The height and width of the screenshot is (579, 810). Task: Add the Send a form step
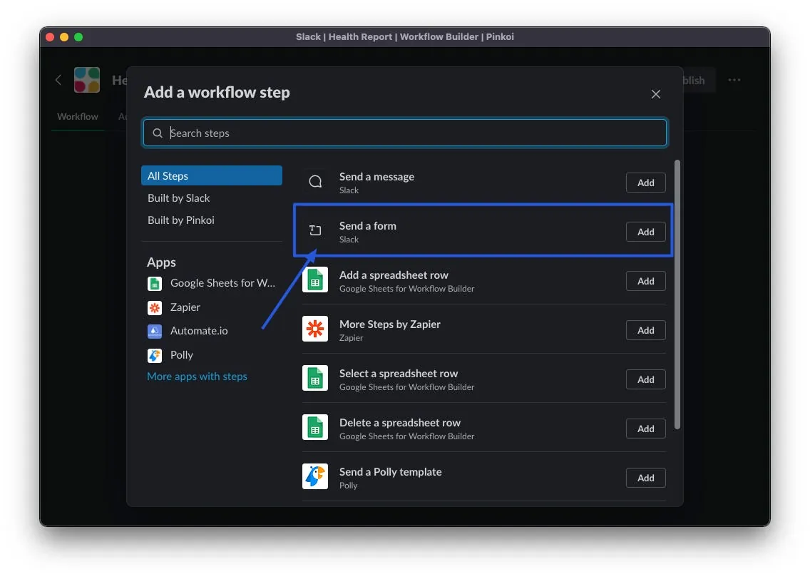(645, 232)
